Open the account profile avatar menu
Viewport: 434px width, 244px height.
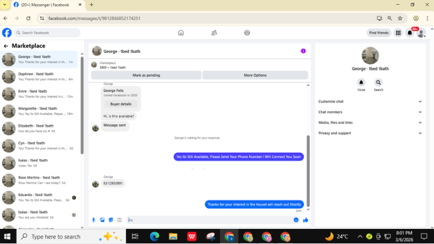click(421, 33)
